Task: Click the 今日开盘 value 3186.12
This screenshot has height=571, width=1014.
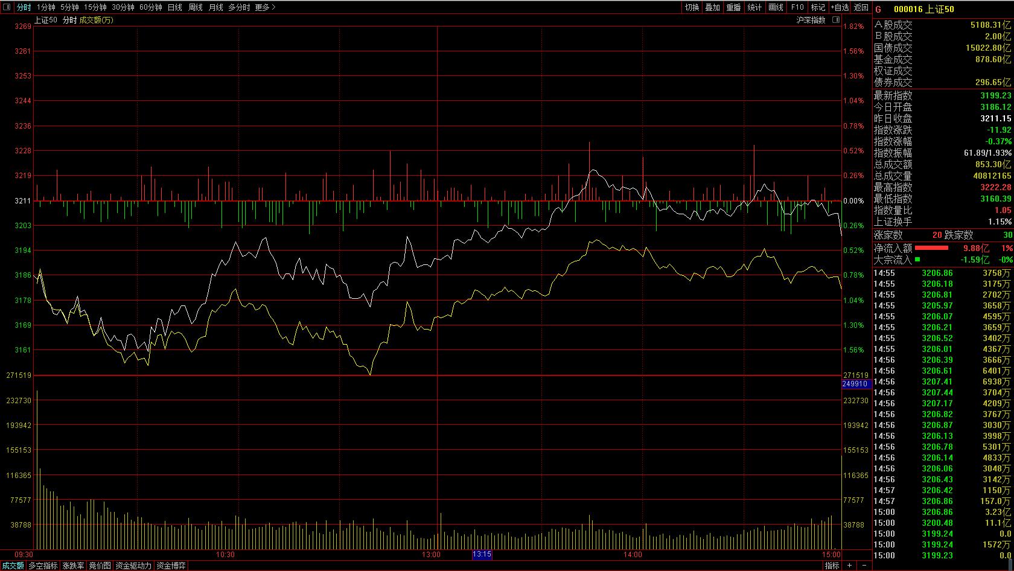Action: [996, 107]
